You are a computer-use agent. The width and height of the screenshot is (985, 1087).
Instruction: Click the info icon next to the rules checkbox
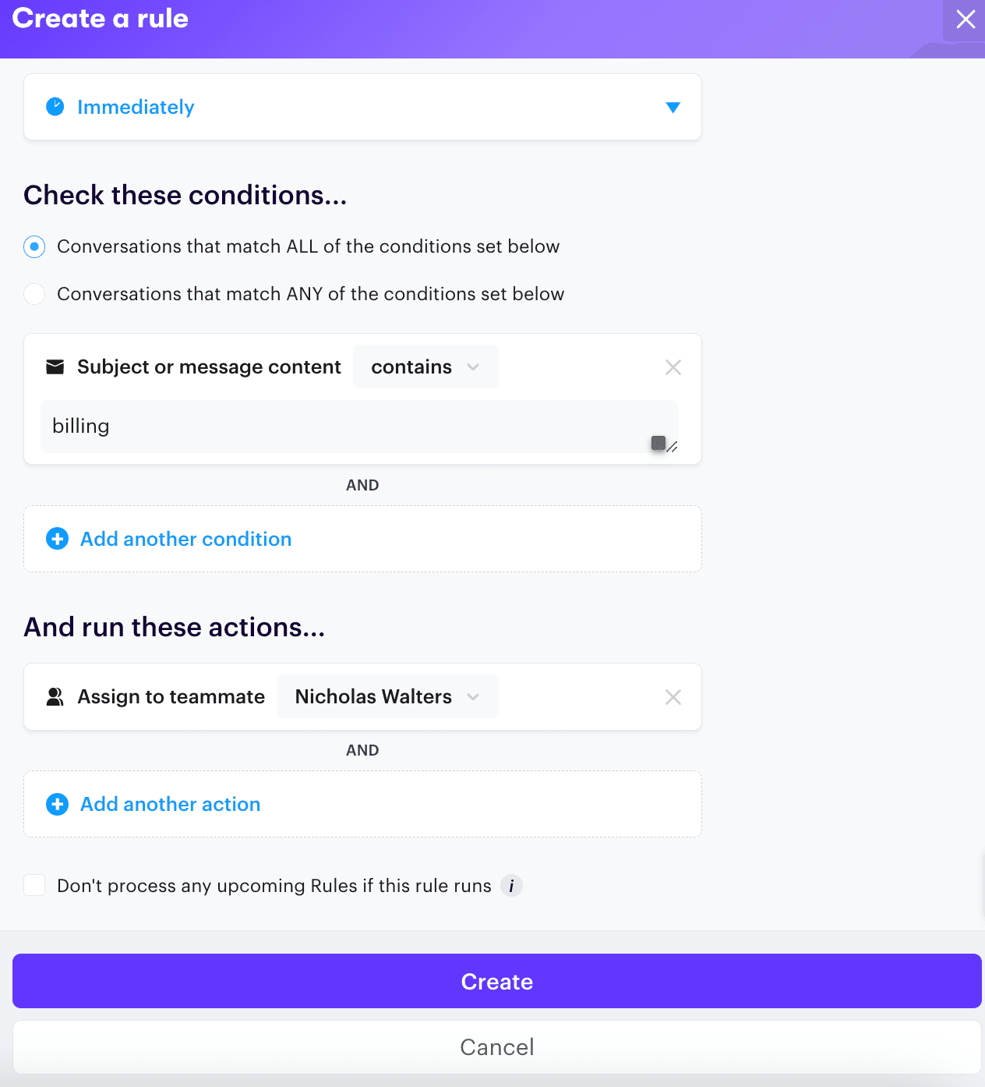pyautogui.click(x=512, y=886)
